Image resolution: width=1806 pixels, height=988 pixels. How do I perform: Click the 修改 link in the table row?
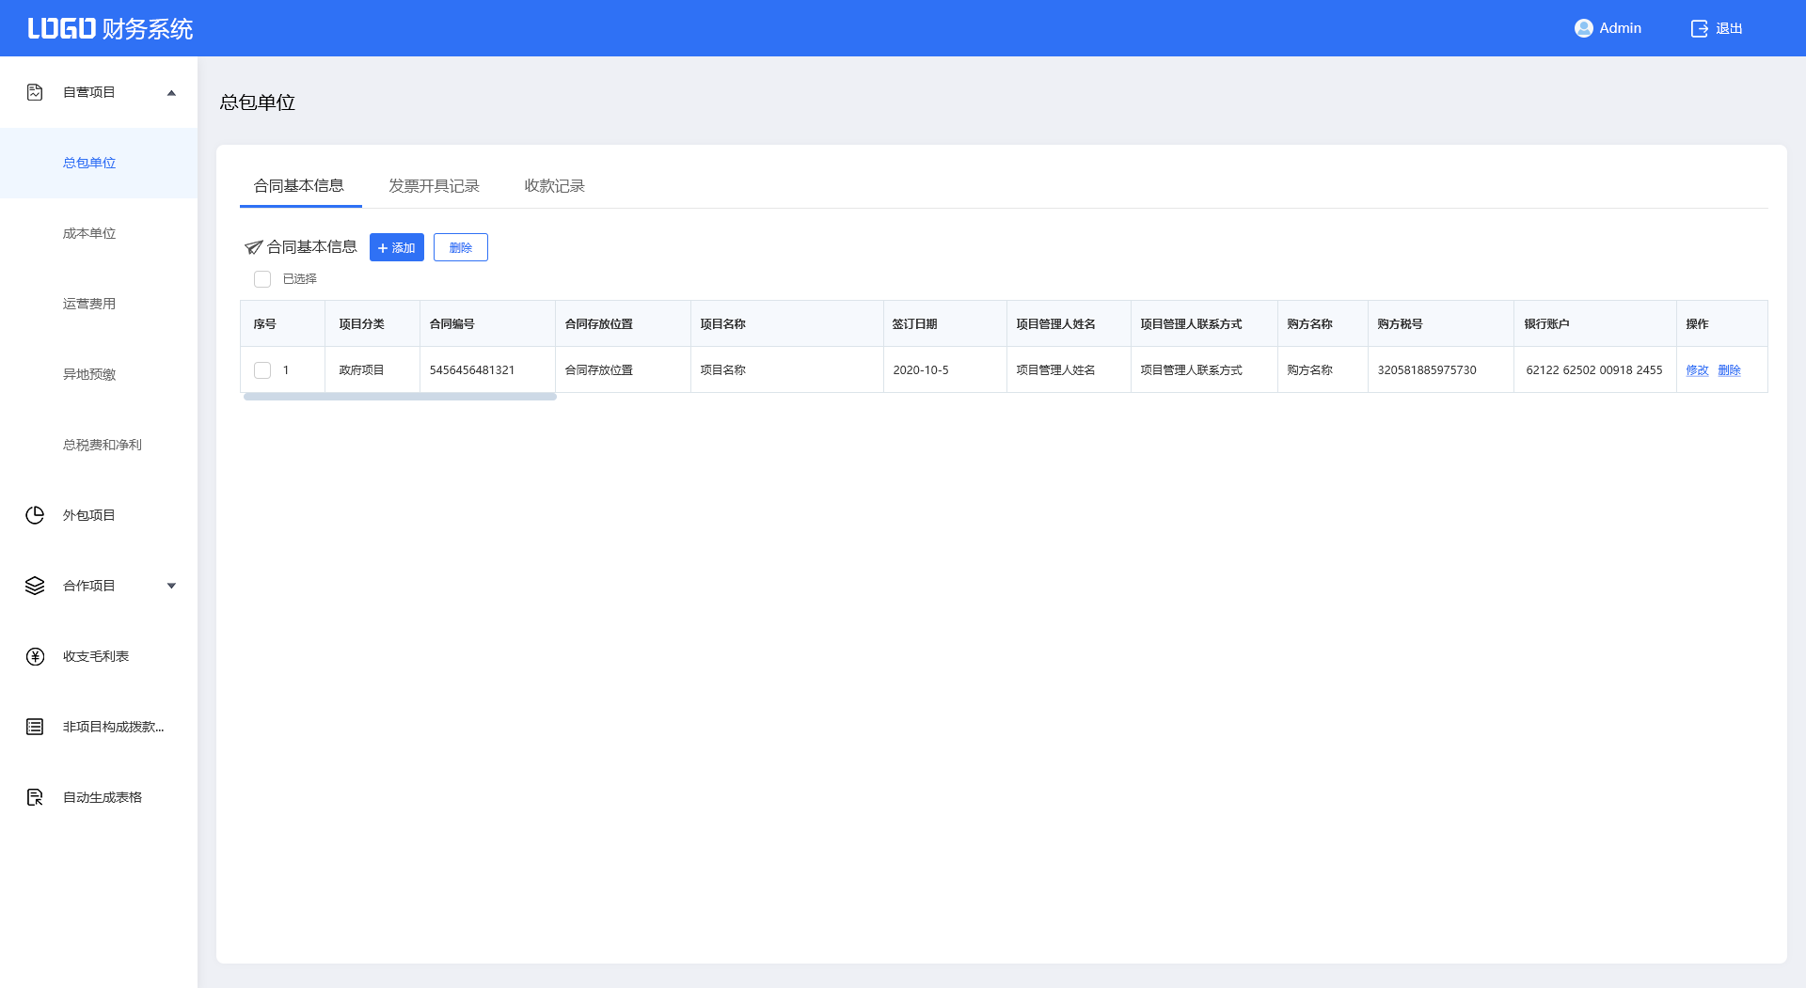coord(1697,370)
